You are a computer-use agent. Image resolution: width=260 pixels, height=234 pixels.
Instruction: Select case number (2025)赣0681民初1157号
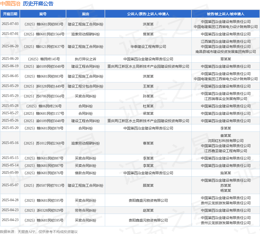(x=44, y=113)
